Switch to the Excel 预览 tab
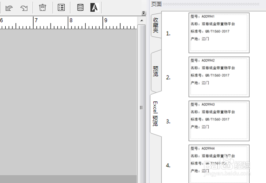266x183 pixels. coord(155,114)
